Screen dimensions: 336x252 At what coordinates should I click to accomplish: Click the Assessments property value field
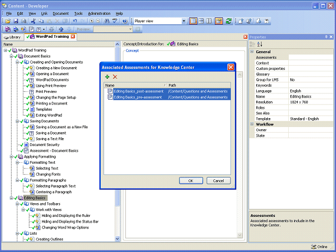(x=310, y=57)
